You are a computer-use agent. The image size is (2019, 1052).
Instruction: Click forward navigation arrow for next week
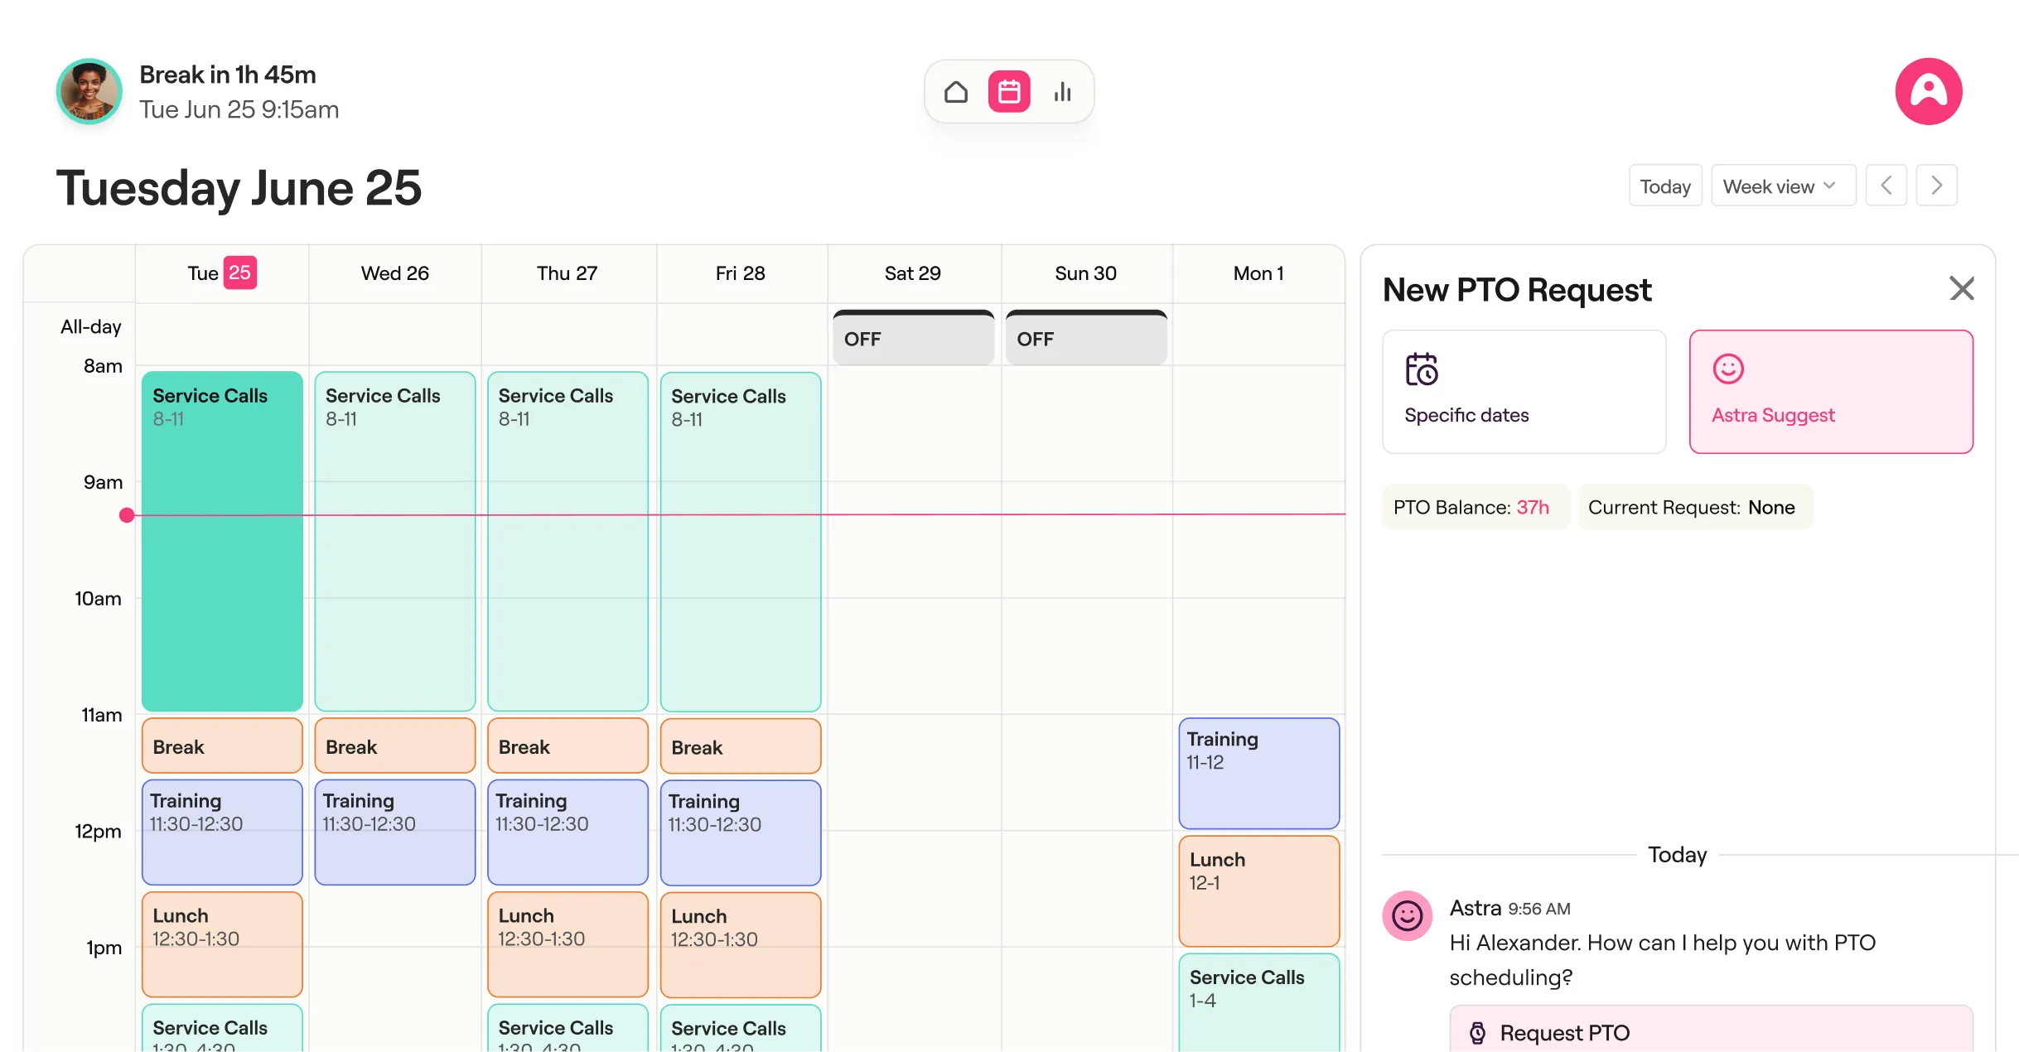pos(1938,186)
